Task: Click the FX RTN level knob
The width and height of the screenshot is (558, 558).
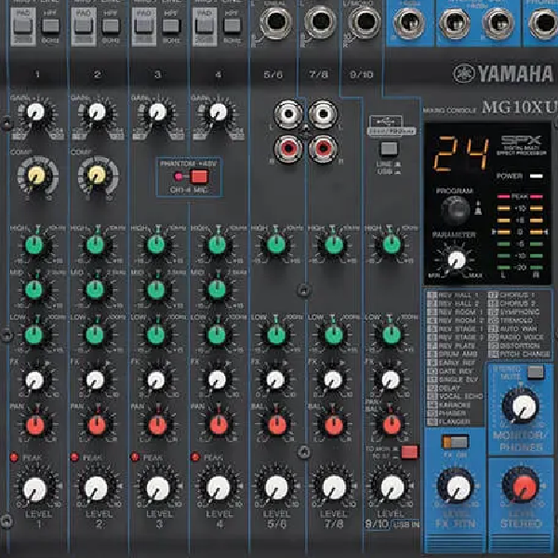Action: click(457, 487)
